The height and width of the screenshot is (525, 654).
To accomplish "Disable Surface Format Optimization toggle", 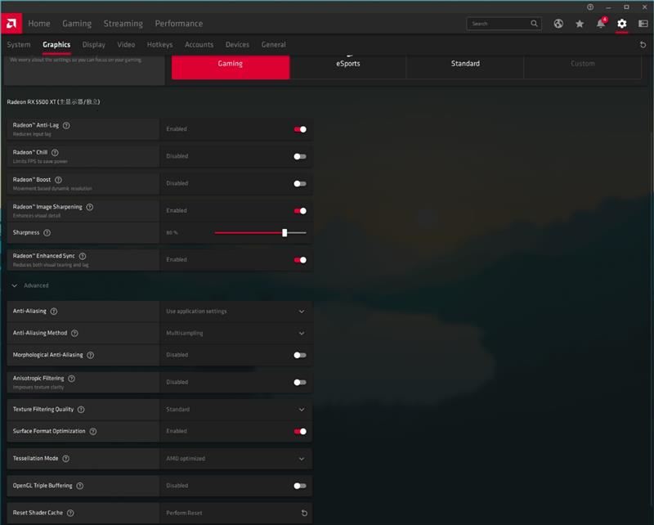I will (x=300, y=432).
